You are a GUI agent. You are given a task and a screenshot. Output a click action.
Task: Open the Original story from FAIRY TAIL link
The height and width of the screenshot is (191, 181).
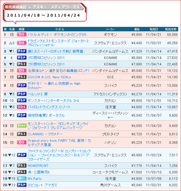pos(59,143)
